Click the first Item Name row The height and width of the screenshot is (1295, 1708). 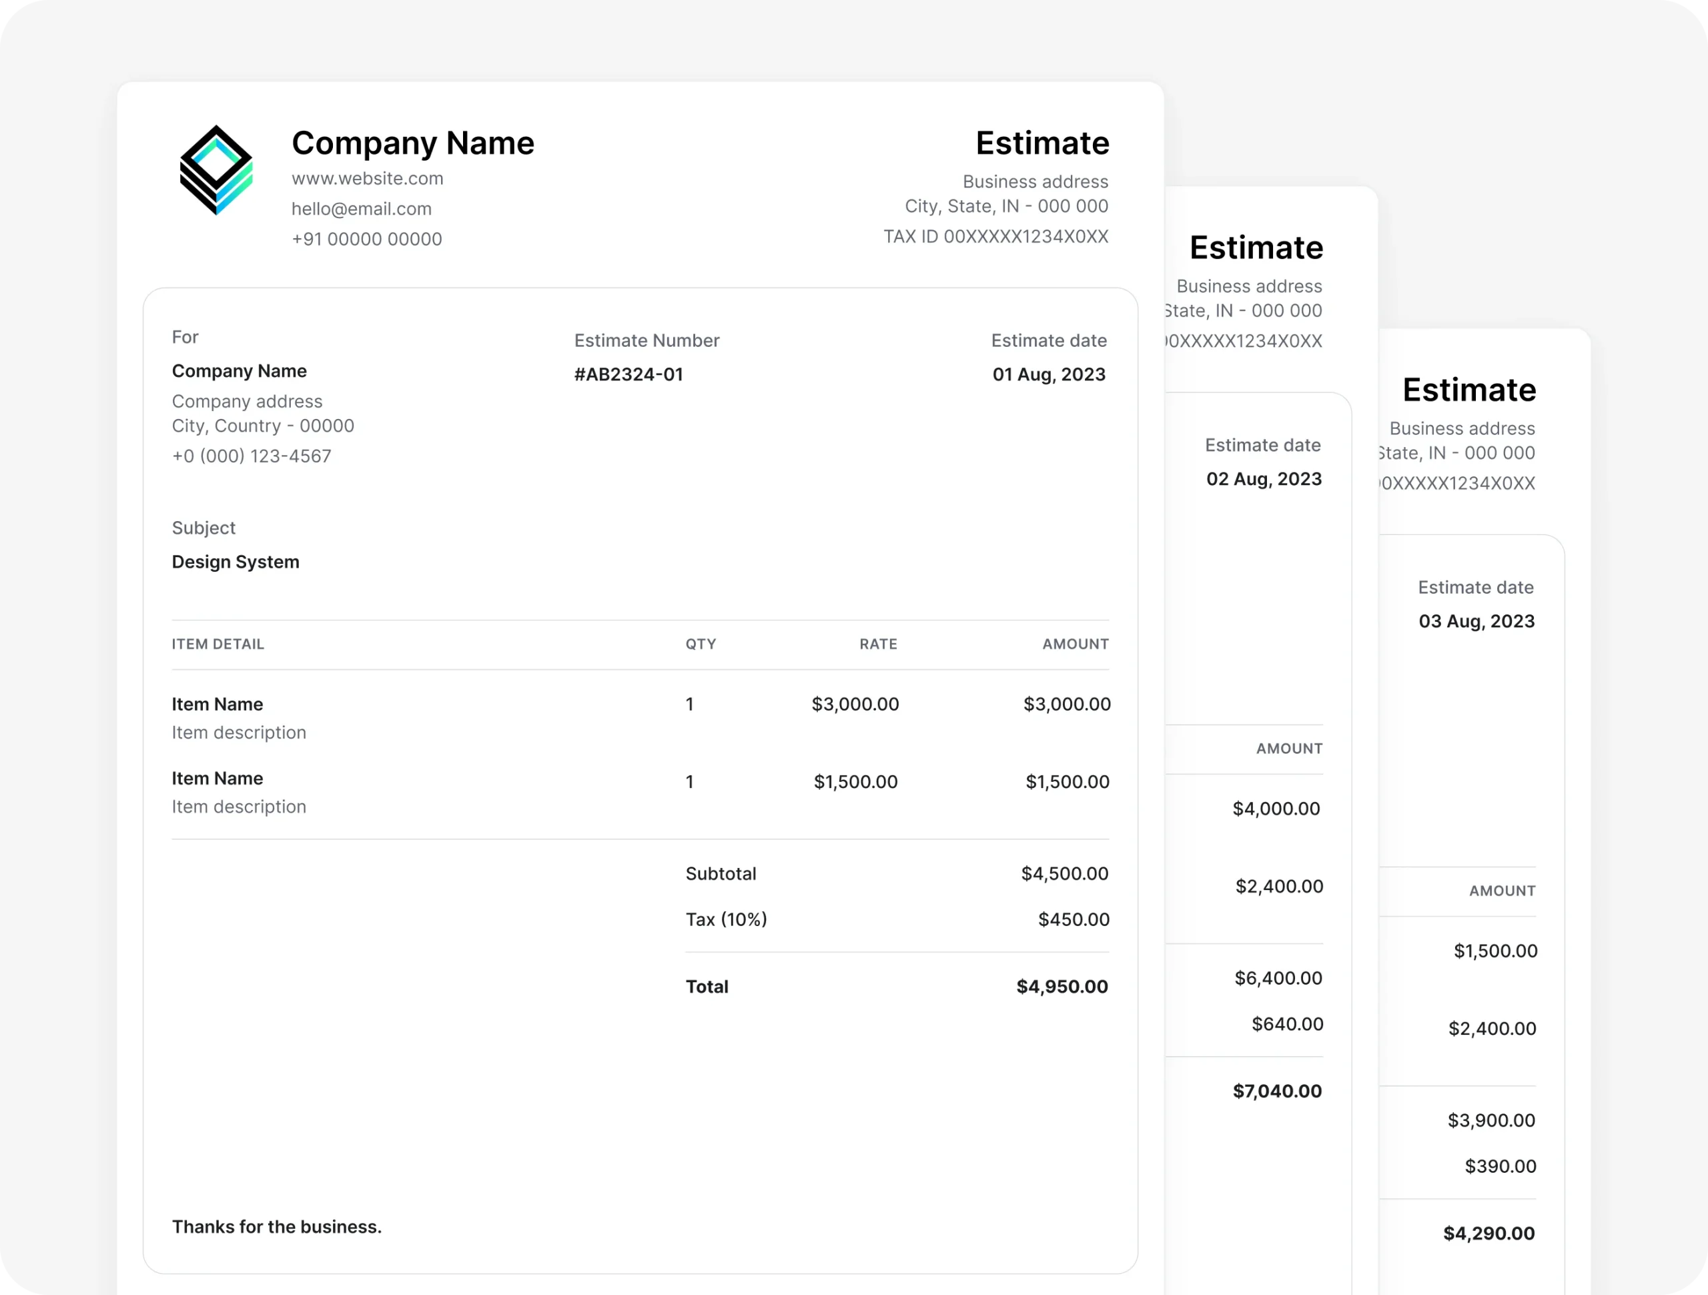(x=217, y=703)
